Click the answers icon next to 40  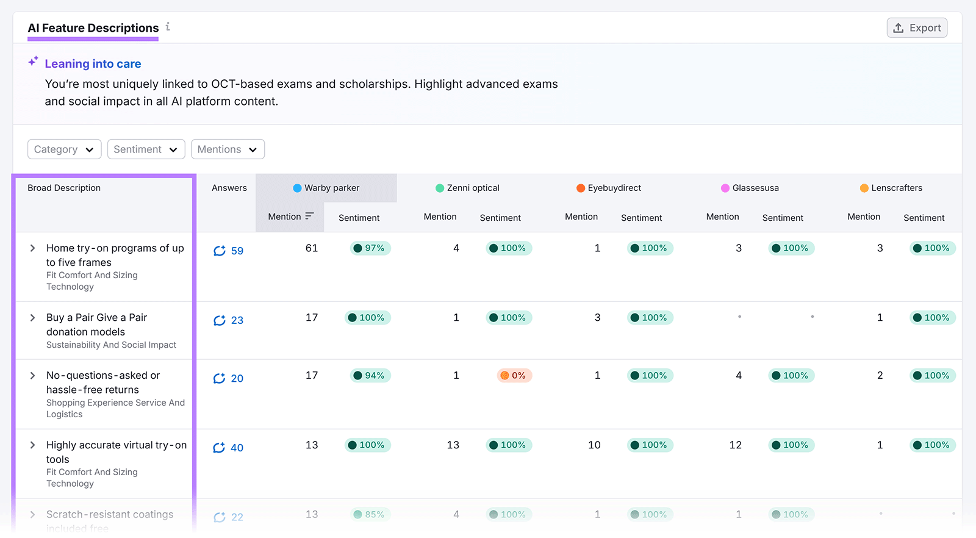pos(219,448)
